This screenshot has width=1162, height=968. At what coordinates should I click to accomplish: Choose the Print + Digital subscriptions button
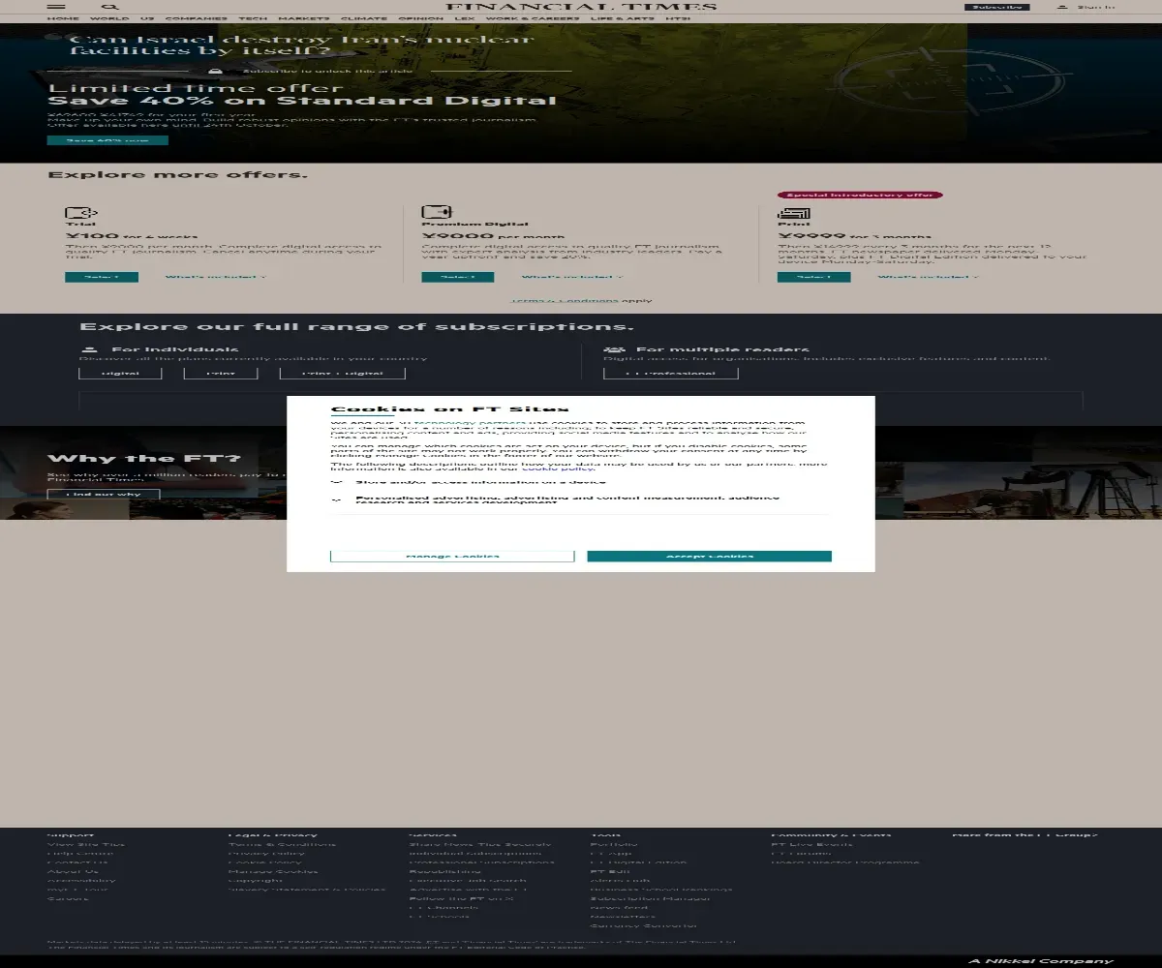pos(343,373)
